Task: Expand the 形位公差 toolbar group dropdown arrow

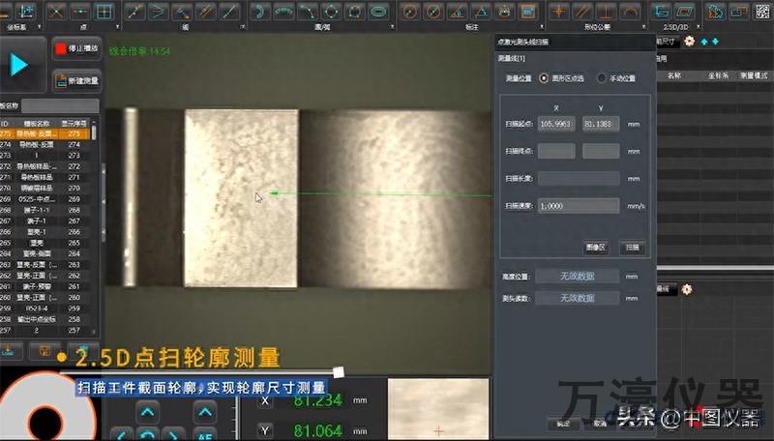Action: coord(643,27)
